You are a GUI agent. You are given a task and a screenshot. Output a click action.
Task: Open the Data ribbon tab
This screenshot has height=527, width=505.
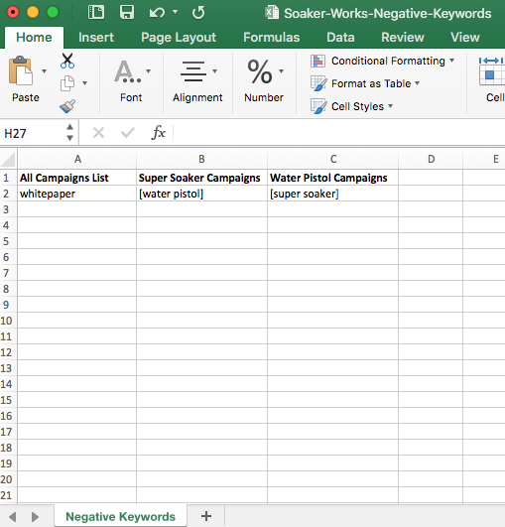(340, 38)
